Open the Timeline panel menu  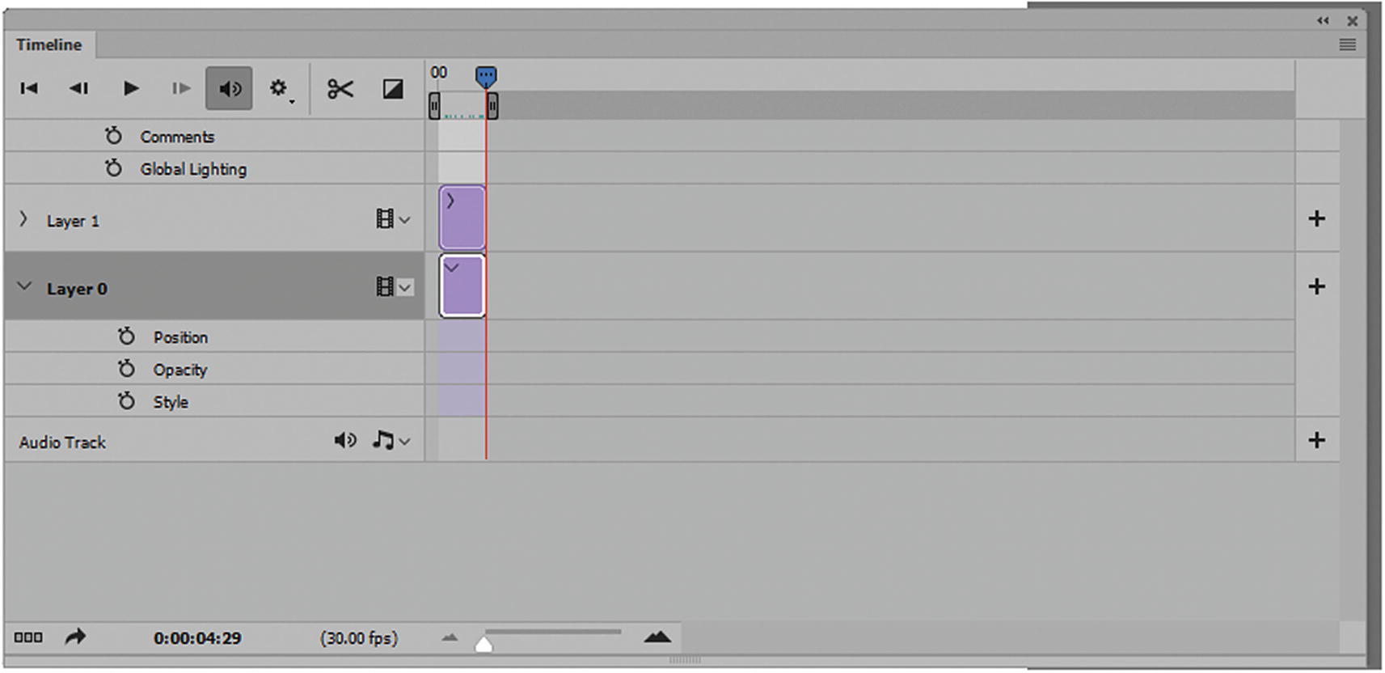pos(1347,45)
